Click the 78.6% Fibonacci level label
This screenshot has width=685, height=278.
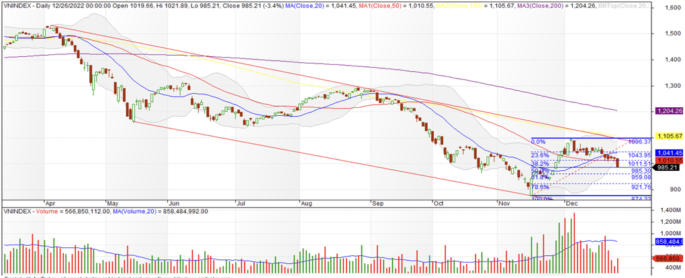tap(540, 188)
